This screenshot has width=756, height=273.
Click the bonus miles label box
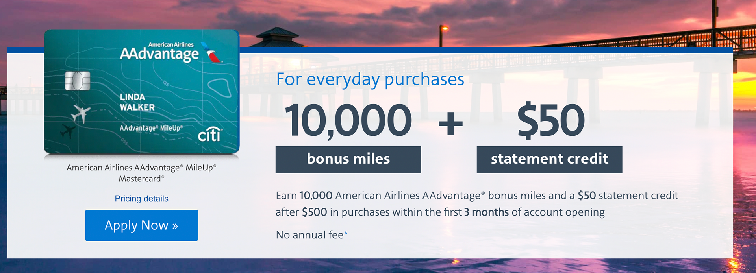(348, 159)
